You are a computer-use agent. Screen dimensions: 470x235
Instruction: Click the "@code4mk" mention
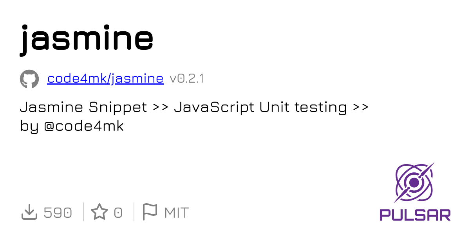(83, 126)
